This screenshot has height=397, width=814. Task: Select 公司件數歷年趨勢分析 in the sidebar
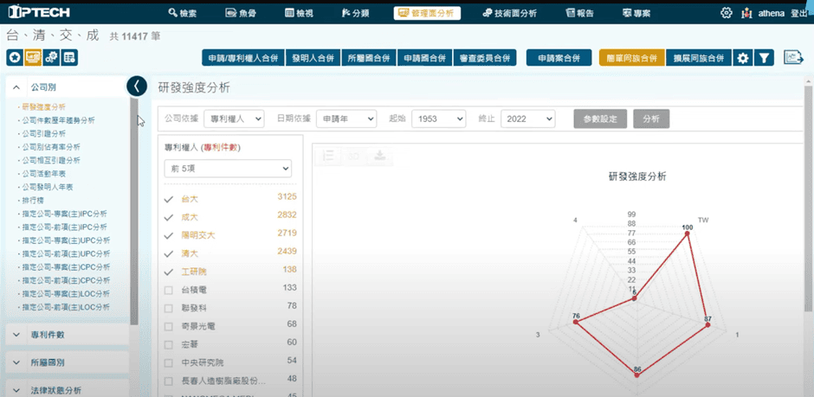tap(59, 120)
